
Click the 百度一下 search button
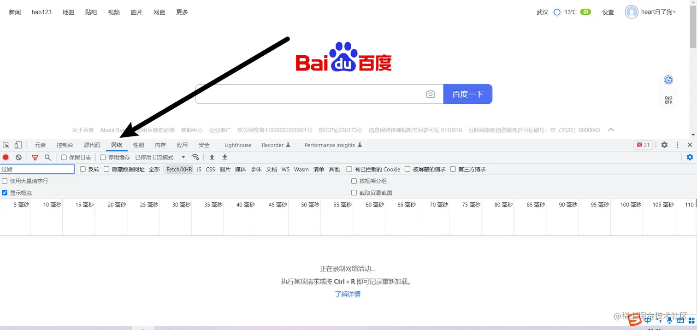tap(468, 94)
